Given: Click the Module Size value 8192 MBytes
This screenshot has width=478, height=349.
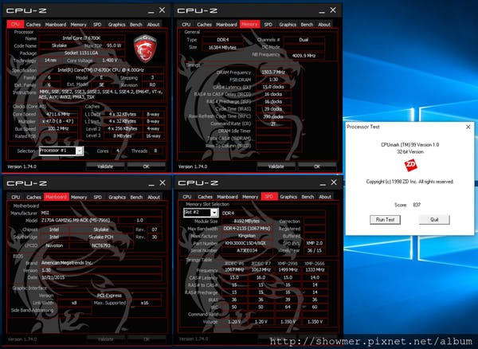Looking at the screenshot, I should [247, 222].
